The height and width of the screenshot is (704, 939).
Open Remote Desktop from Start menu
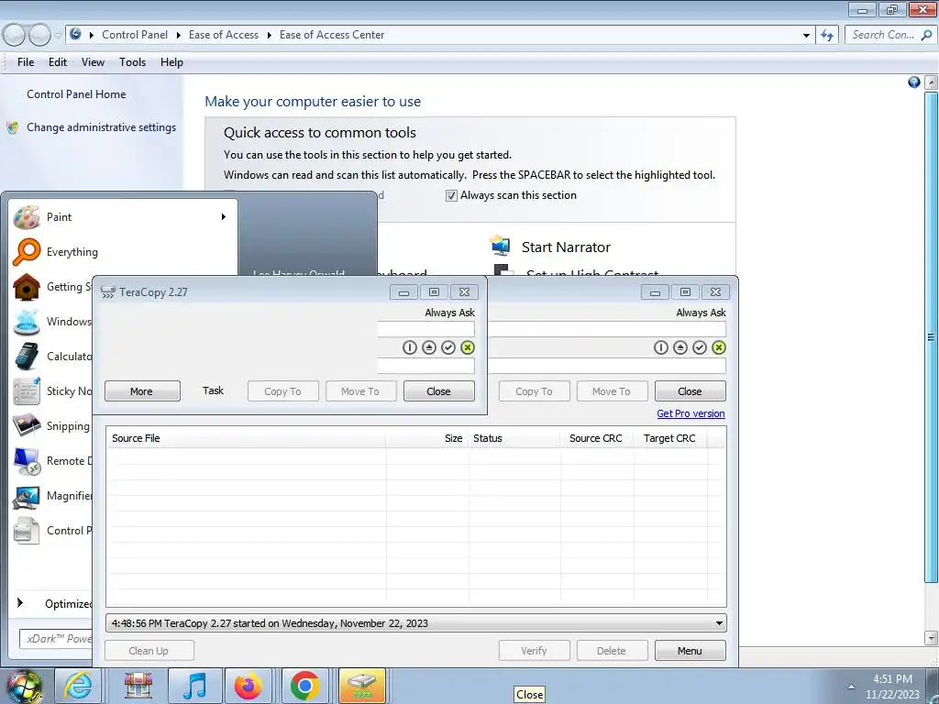[x=52, y=461]
